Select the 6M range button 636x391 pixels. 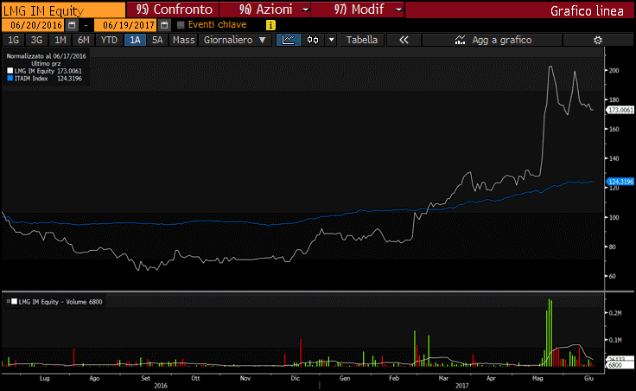[x=83, y=40]
